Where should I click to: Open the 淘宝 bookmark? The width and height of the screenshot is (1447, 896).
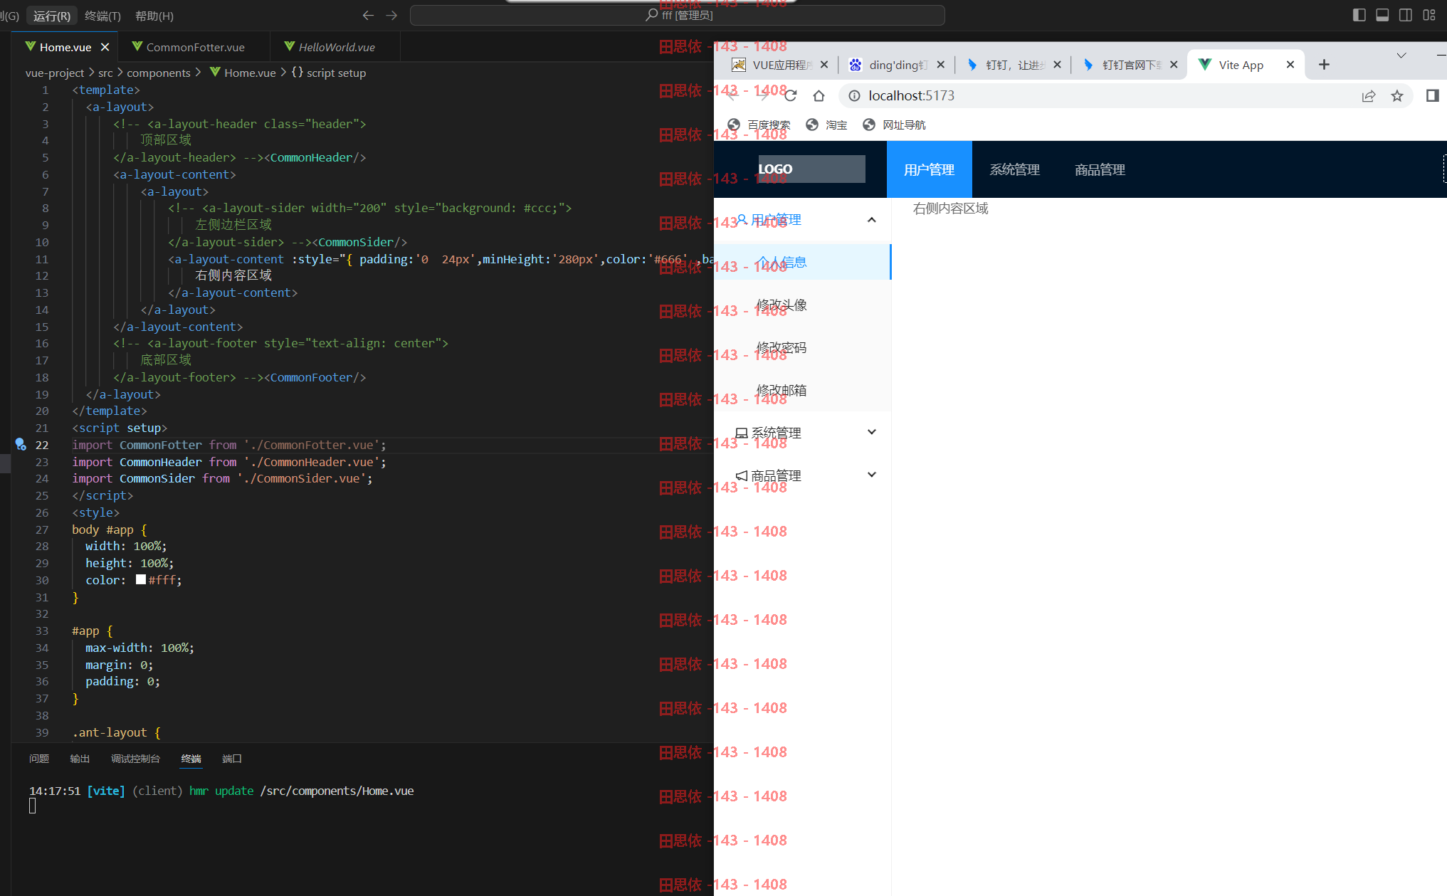(x=826, y=125)
